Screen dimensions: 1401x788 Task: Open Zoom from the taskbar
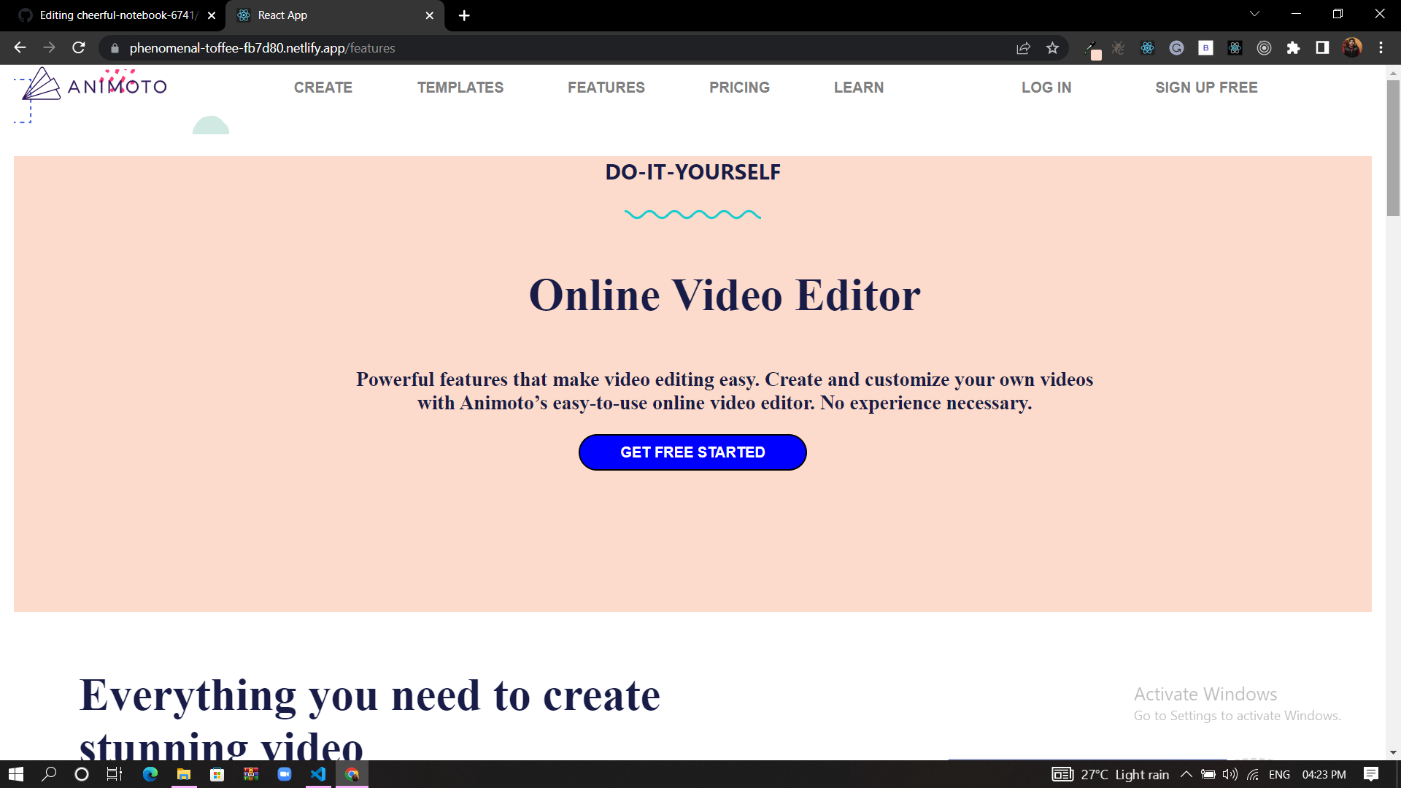284,774
